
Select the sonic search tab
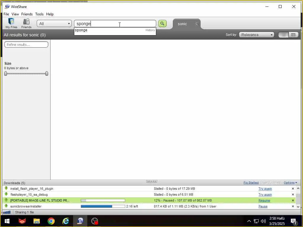pyautogui.click(x=182, y=24)
